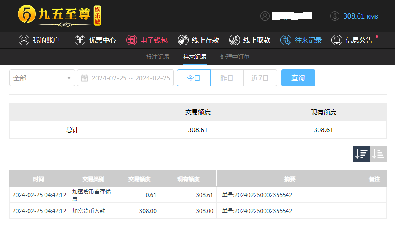Image resolution: width=395 pixels, height=226 pixels.
Task: Open 线上取款 menu item
Action: coord(250,40)
